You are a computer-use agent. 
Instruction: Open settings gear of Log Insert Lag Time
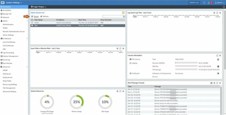coord(214,13)
